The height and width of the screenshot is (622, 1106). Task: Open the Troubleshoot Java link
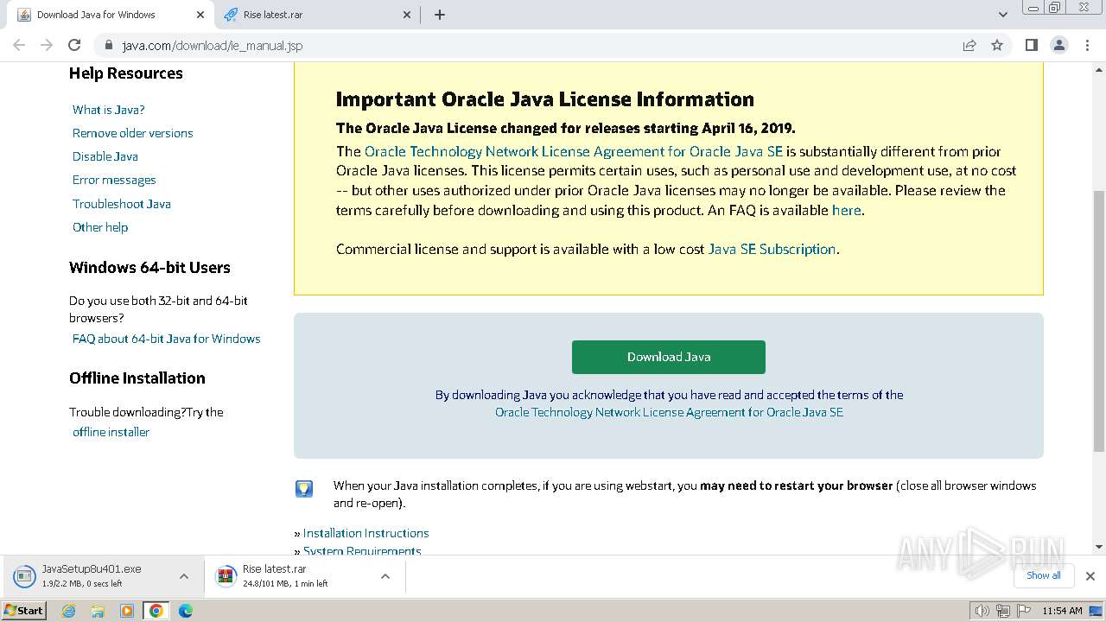coord(122,204)
